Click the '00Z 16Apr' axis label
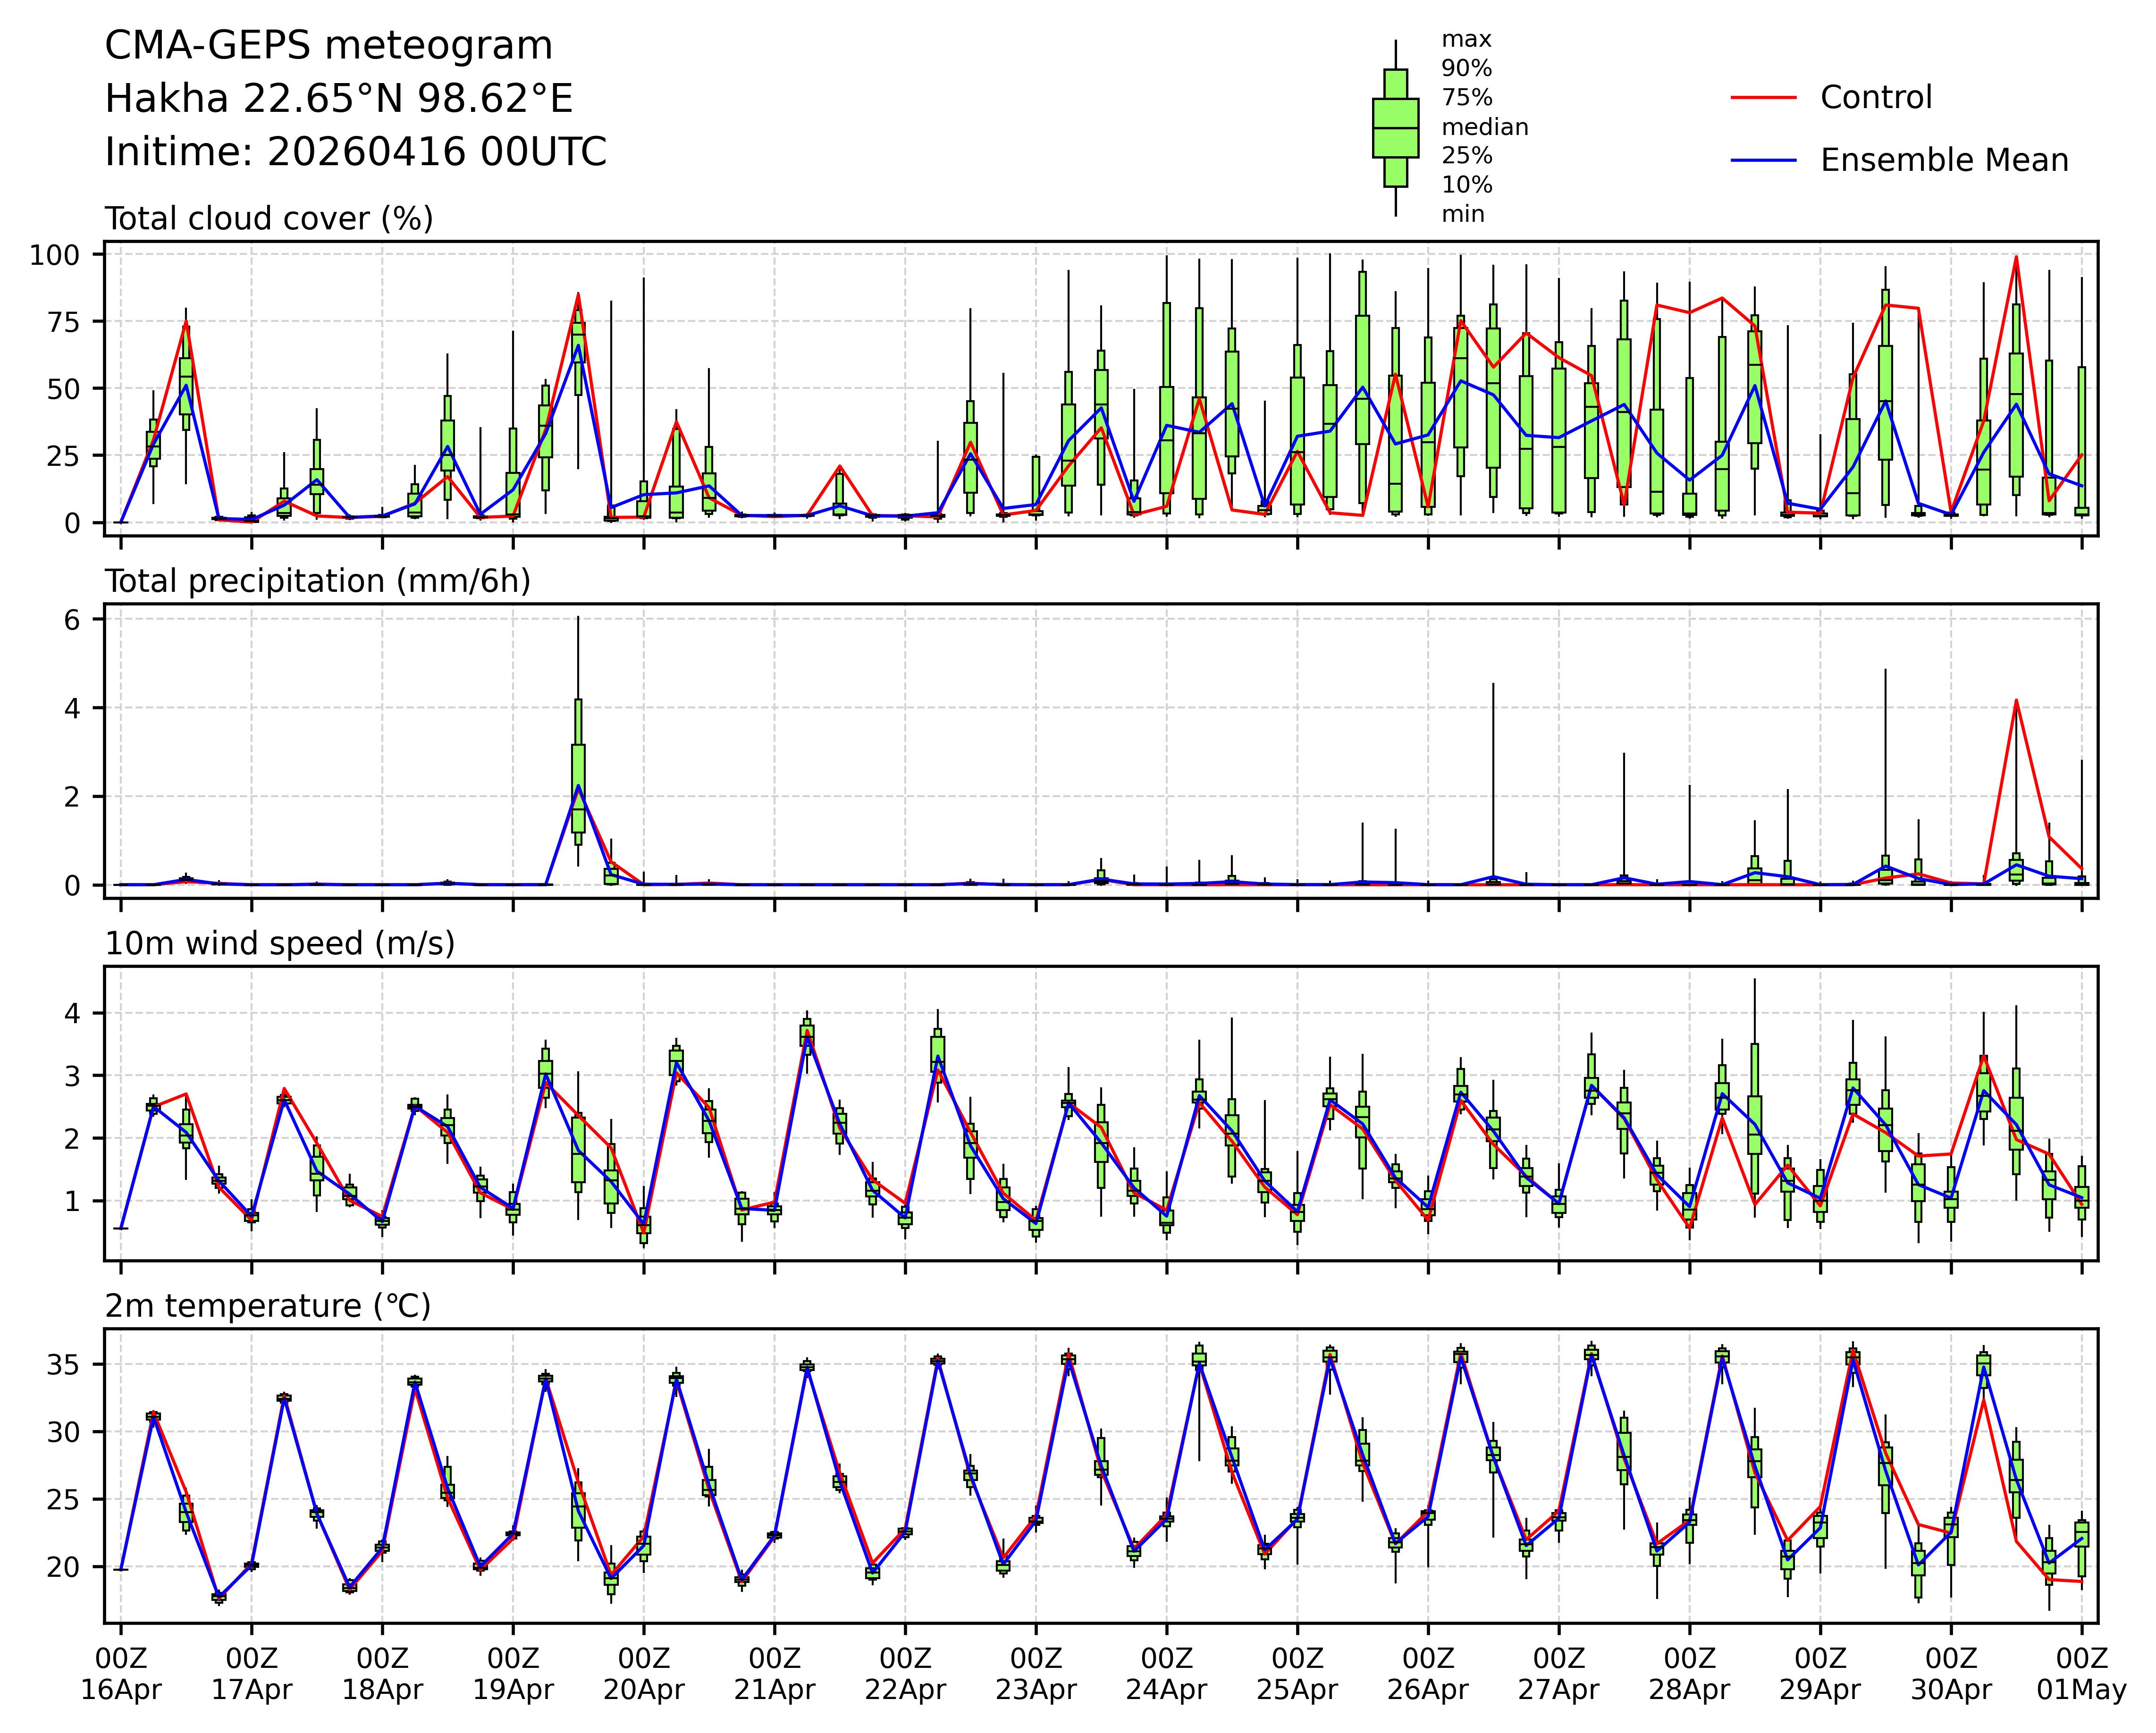The image size is (2156, 1733). [x=121, y=1675]
